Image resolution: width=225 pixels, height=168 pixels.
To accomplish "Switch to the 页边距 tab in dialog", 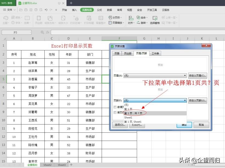I will (127, 53).
